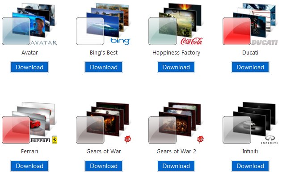Click the Ducati theme preview image
The height and width of the screenshot is (177, 282).
(x=250, y=24)
